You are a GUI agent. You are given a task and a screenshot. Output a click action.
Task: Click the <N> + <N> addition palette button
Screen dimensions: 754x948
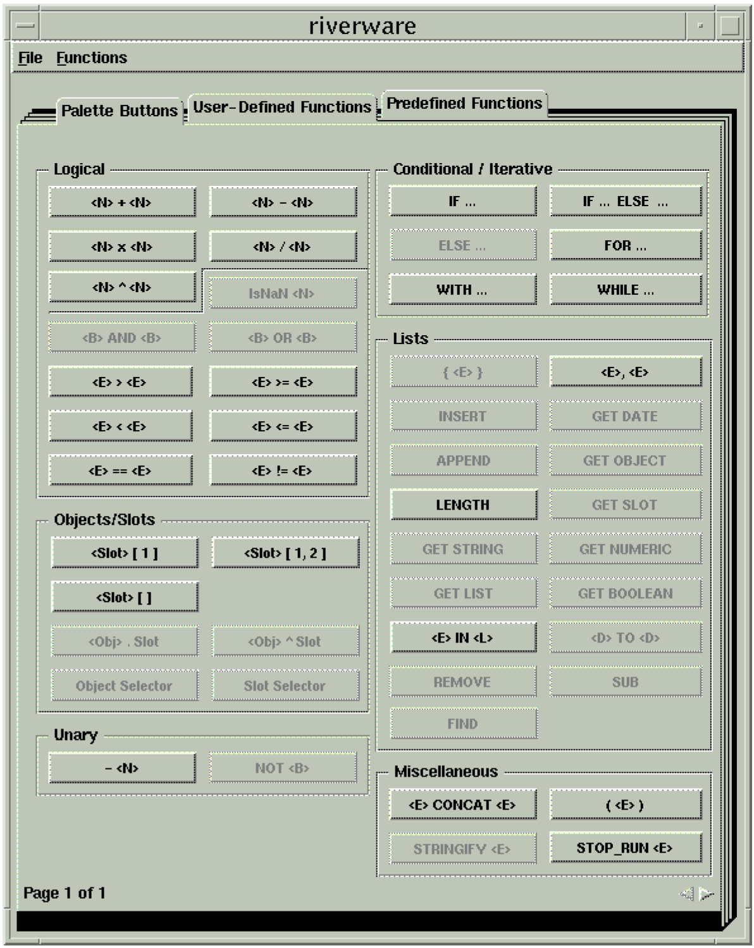122,202
